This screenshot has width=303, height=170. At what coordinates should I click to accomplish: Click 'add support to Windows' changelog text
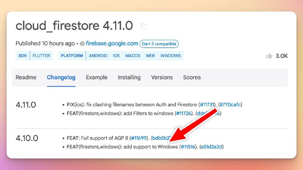click(x=150, y=147)
